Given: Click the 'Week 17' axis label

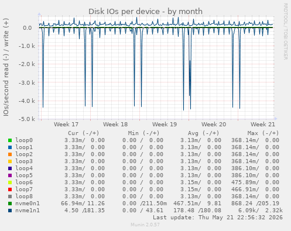Looking at the screenshot, I should pos(66,125).
